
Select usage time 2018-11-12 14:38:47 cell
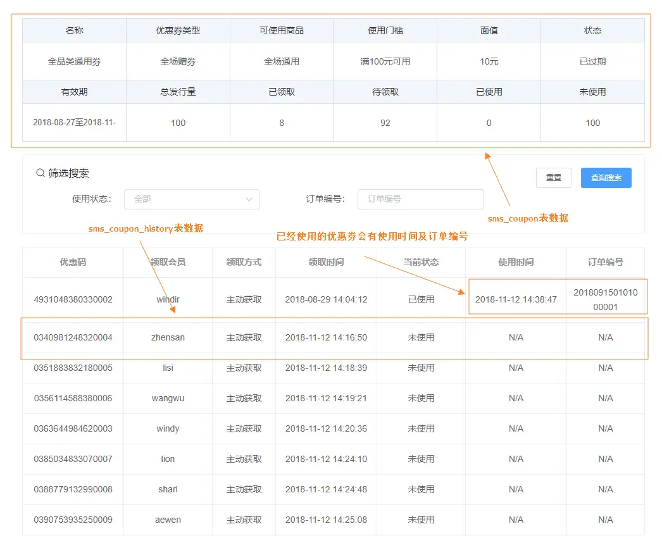tap(516, 299)
